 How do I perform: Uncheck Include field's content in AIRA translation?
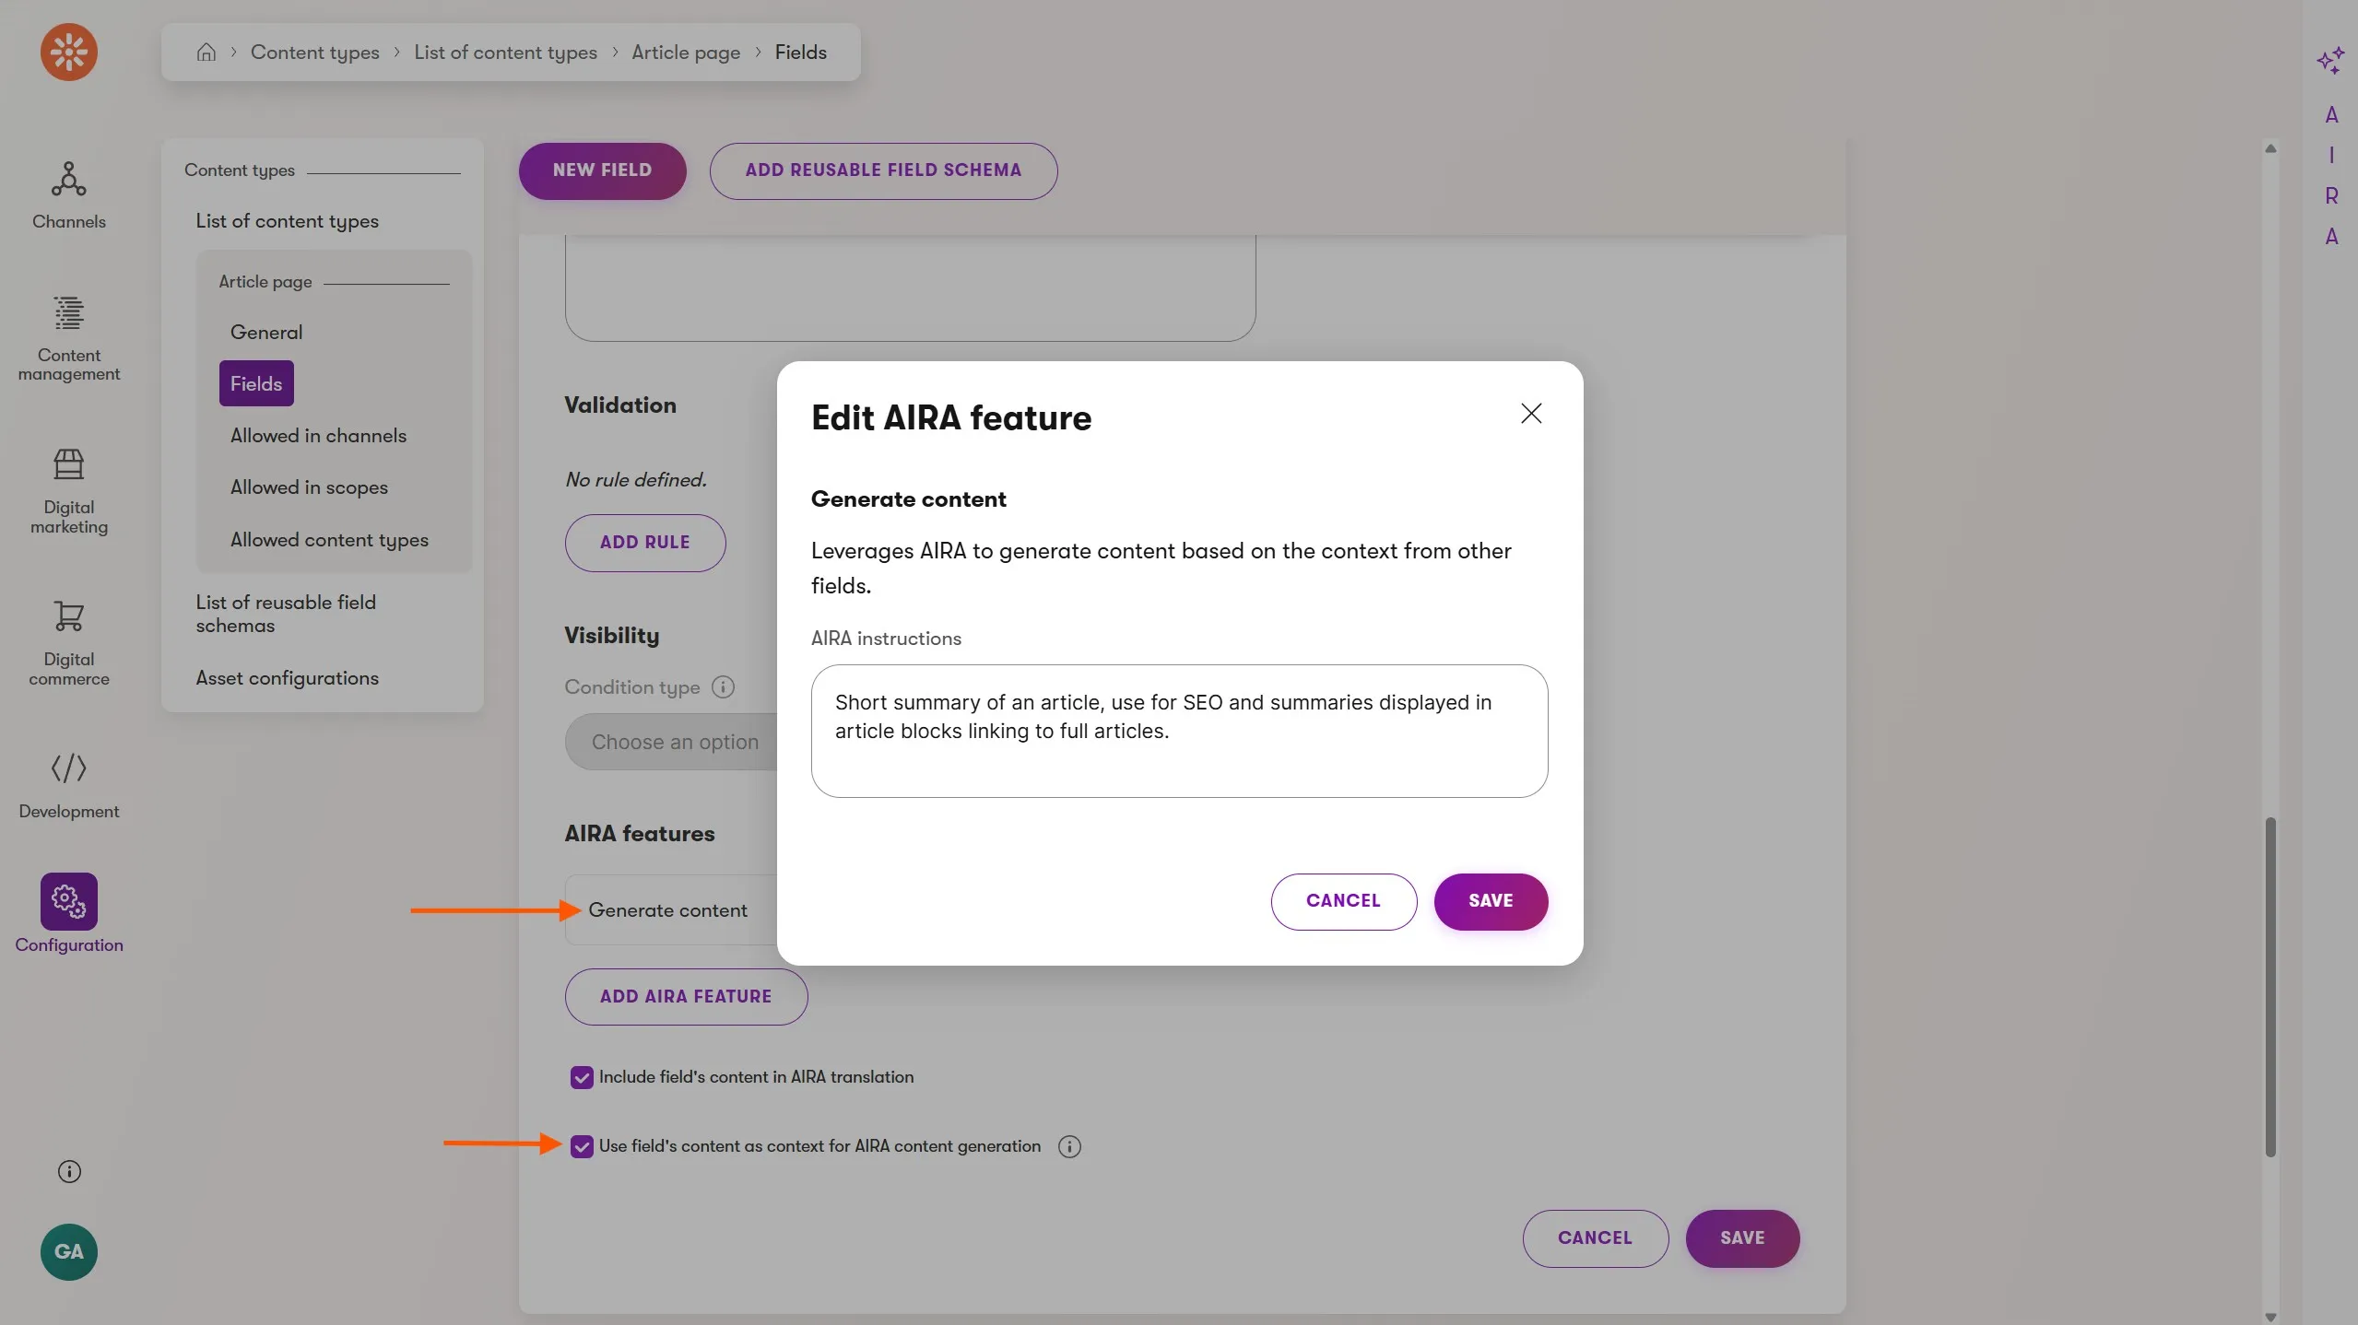582,1077
